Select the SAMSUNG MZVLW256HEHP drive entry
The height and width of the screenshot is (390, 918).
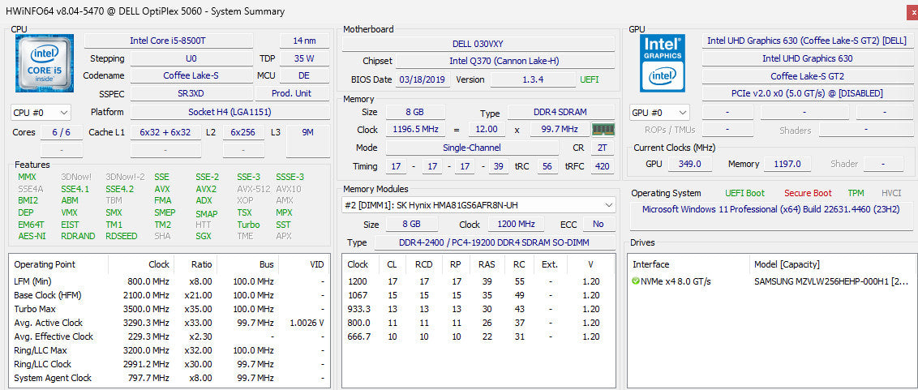pyautogui.click(x=772, y=281)
